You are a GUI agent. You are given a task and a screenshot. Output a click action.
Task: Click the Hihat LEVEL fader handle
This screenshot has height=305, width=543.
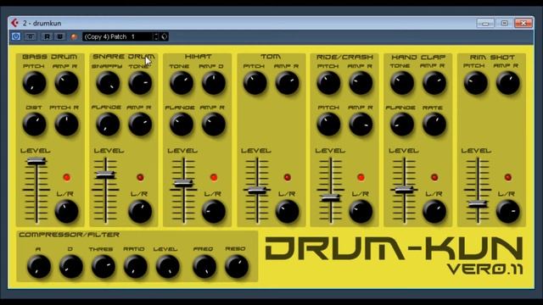pos(183,184)
